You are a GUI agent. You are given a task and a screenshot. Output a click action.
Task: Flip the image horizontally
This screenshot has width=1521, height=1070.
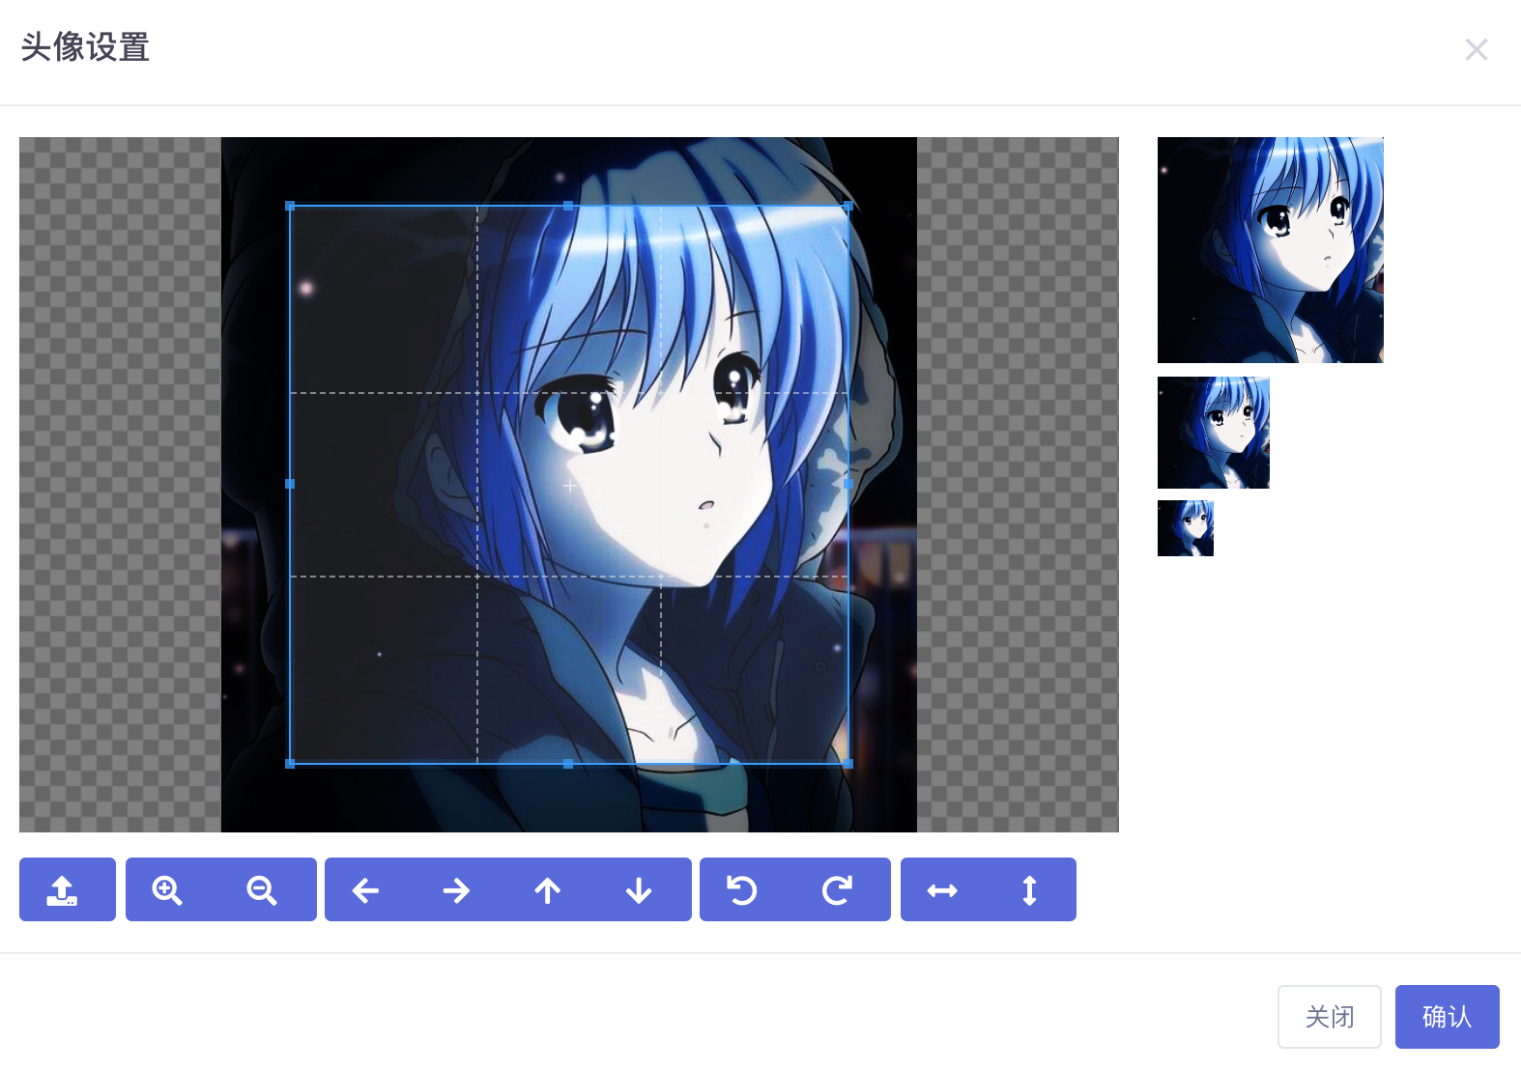(942, 889)
